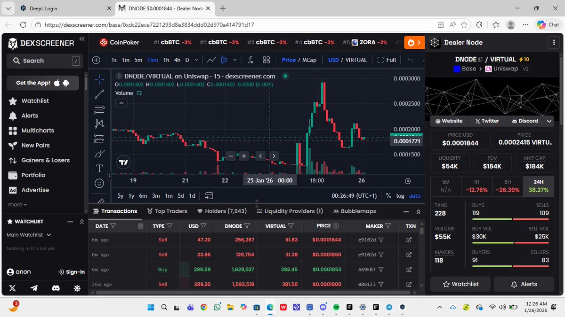Open the go-to-date calendar icon
Viewport: 565px width, 317px height.
coord(210,195)
